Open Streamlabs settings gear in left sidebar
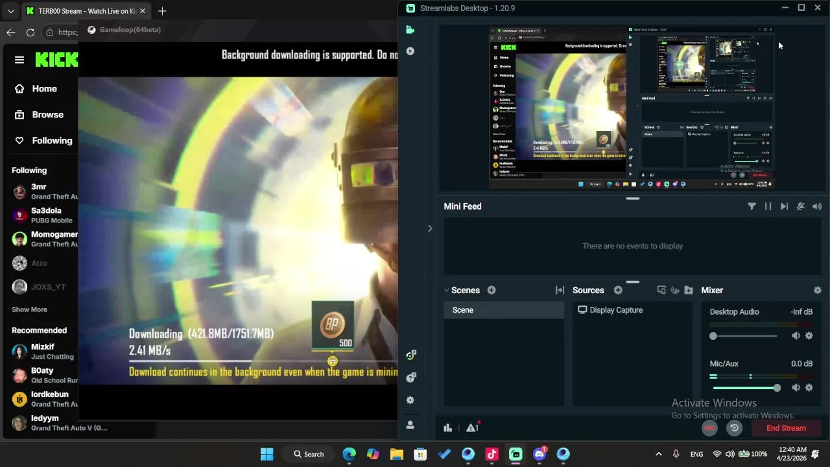 [x=410, y=400]
